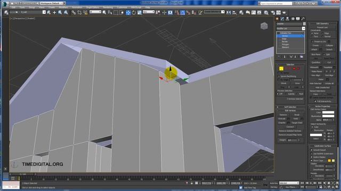Open the Modifiers menu
The width and height of the screenshot is (341, 191).
[x=63, y=7]
